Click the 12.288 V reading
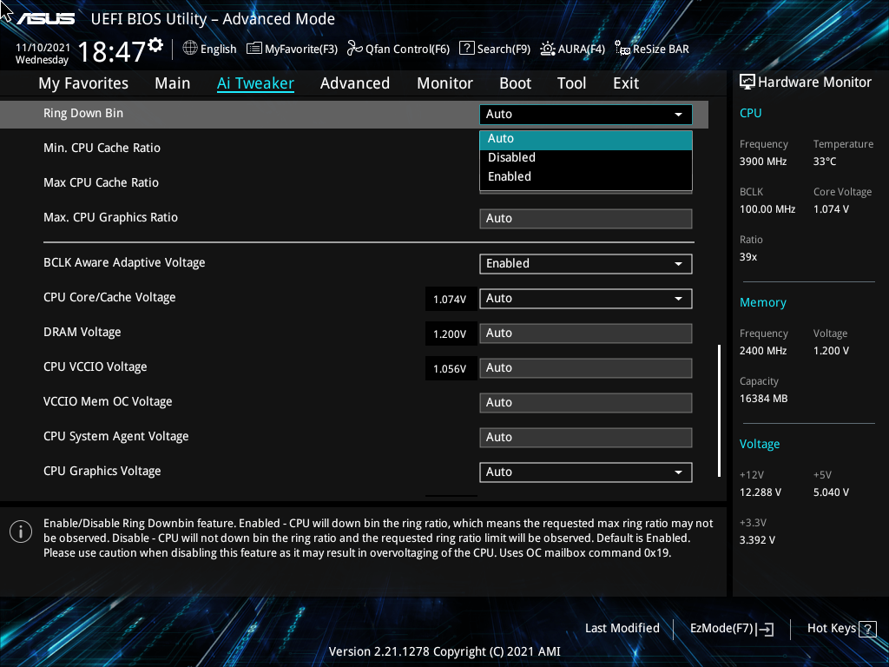The height and width of the screenshot is (667, 889). point(761,492)
